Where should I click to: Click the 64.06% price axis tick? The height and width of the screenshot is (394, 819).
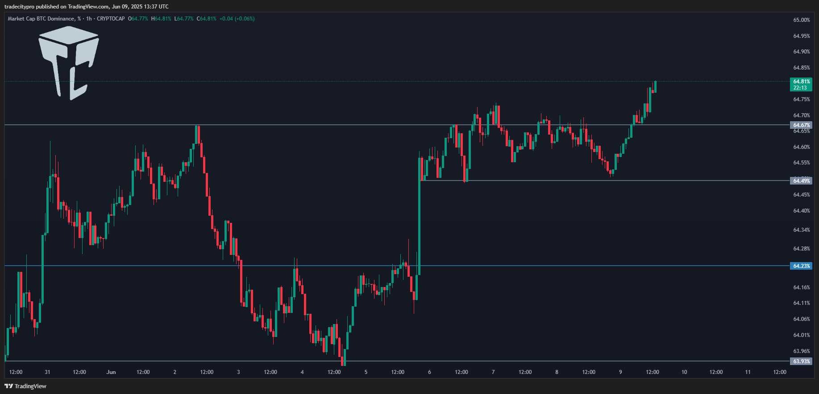(802, 319)
